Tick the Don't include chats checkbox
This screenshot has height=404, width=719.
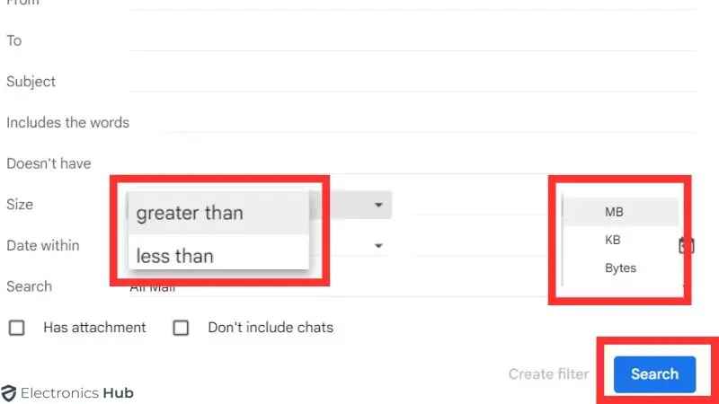[x=181, y=328]
